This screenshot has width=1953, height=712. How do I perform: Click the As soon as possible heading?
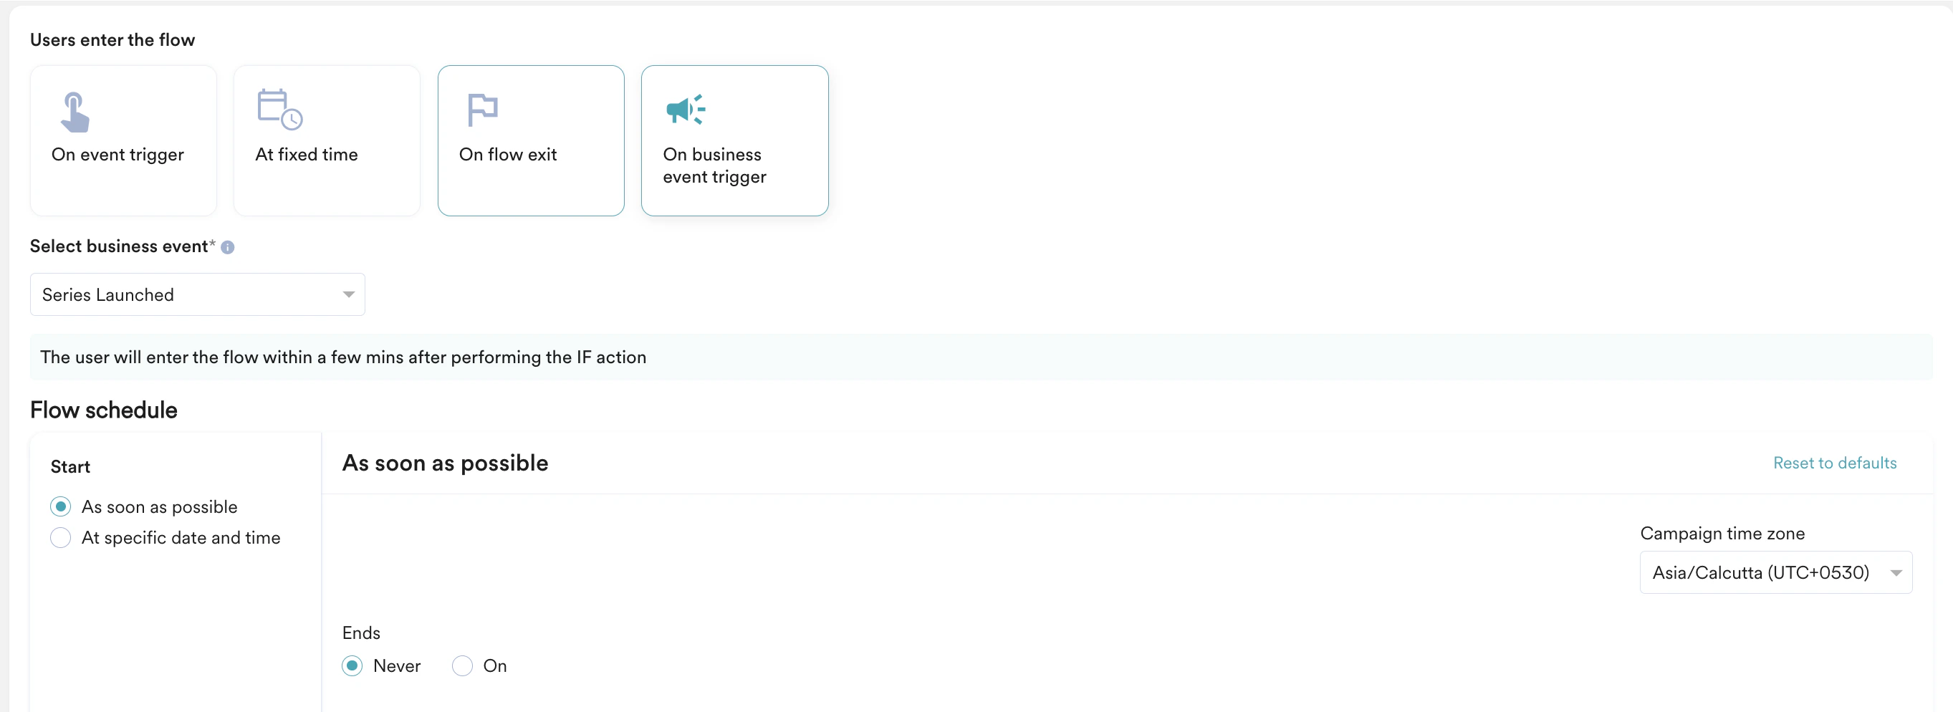445,463
